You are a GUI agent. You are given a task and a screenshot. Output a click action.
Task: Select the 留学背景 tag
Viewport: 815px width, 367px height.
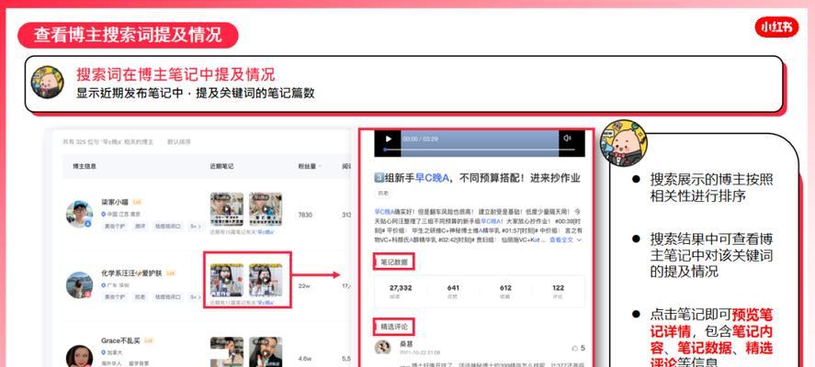[141, 363]
